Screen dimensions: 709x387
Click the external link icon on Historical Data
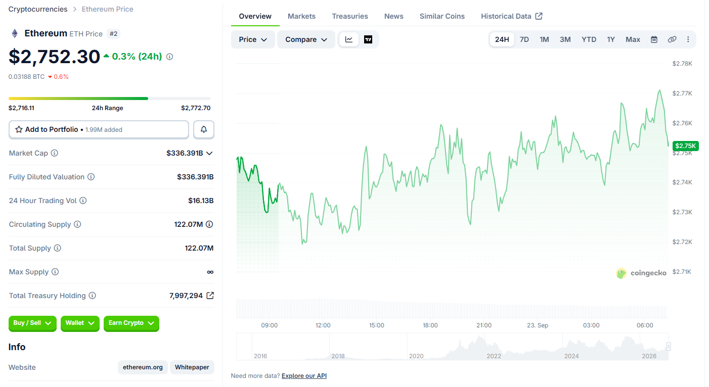coord(539,16)
